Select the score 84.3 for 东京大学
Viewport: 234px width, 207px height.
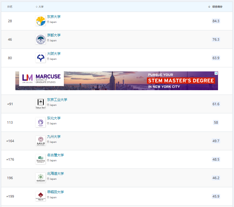click(x=216, y=21)
